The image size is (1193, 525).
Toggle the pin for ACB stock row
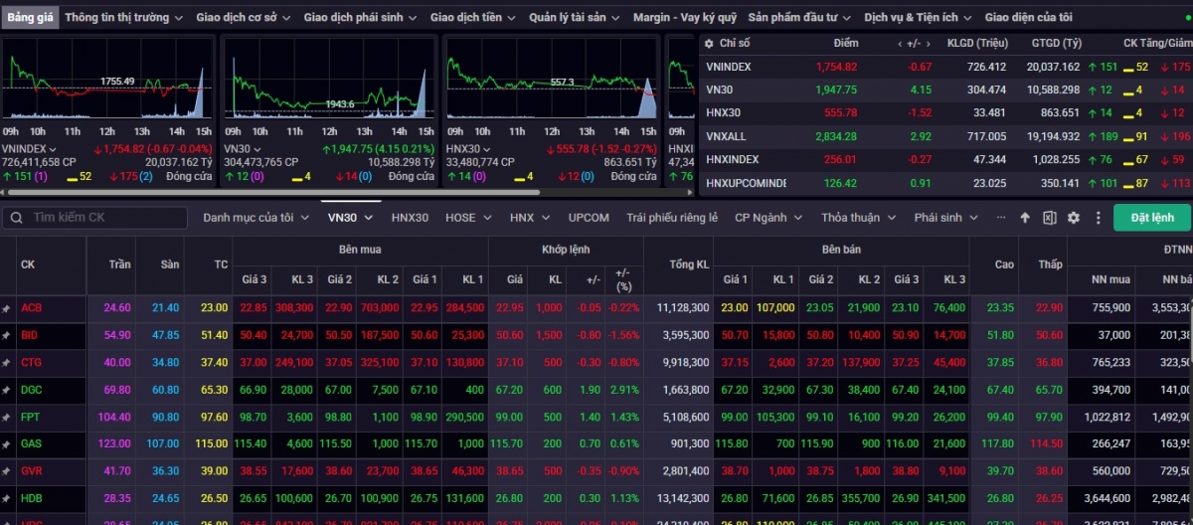click(6, 308)
